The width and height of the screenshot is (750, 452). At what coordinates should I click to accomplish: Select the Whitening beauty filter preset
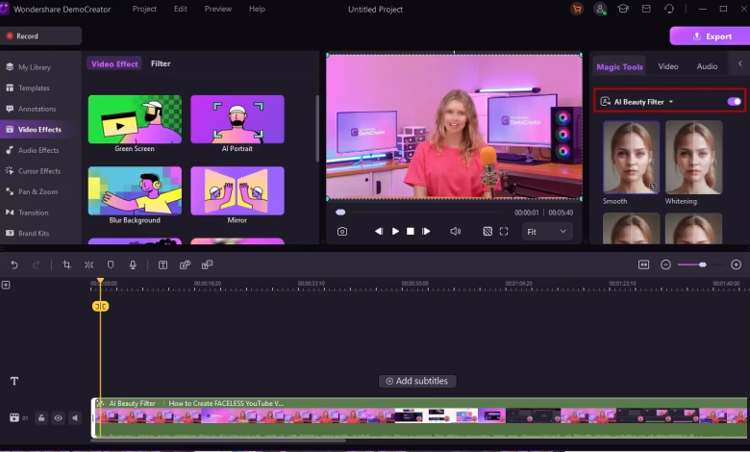point(693,158)
